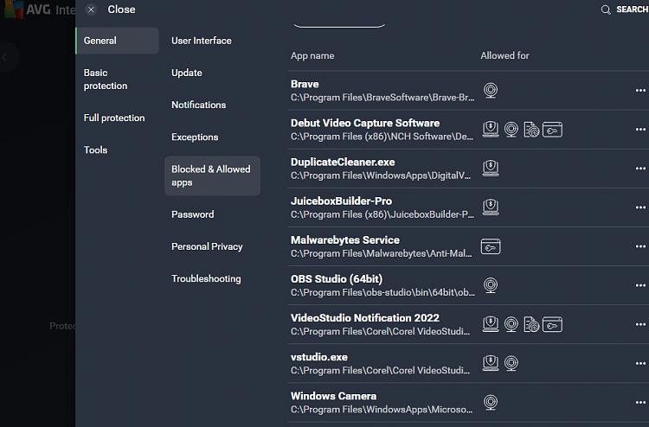Image resolution: width=649 pixels, height=427 pixels.
Task: Click Malwarebytes Service's password protection icon
Action: tap(491, 246)
